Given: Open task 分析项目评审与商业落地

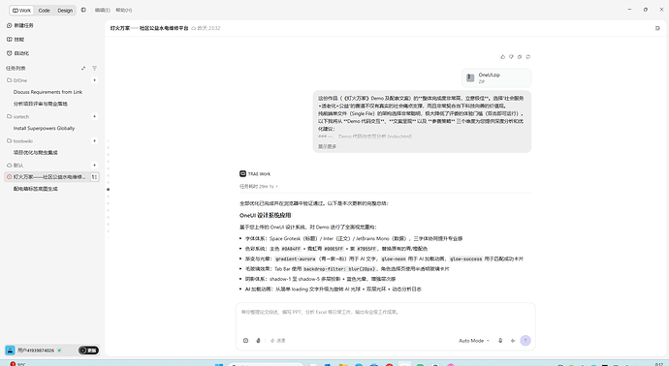Looking at the screenshot, I should click(x=41, y=104).
